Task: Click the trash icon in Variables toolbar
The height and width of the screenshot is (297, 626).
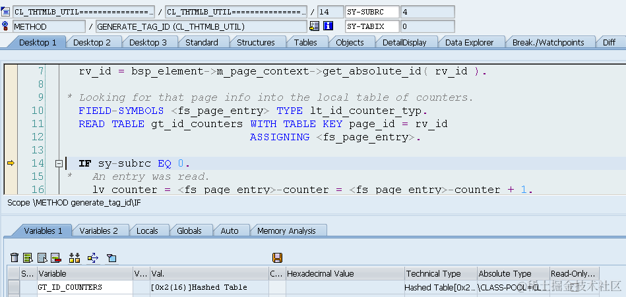Action: pyautogui.click(x=15, y=257)
